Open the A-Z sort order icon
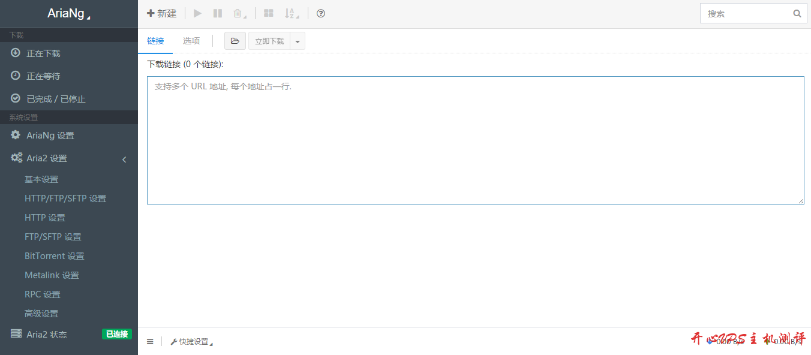The height and width of the screenshot is (355, 811). [290, 13]
